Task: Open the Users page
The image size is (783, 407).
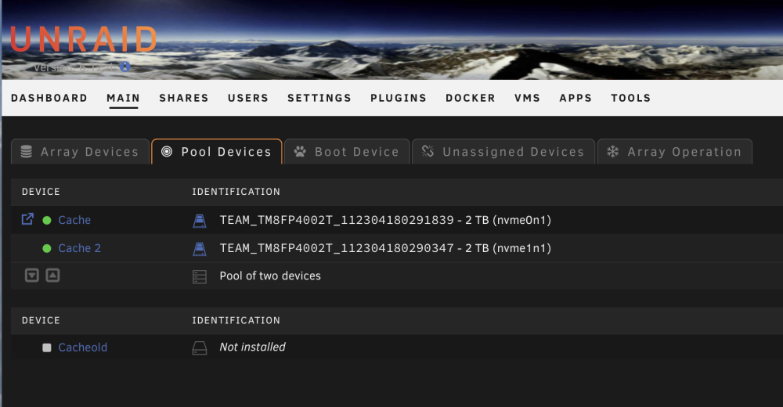Action: tap(248, 98)
